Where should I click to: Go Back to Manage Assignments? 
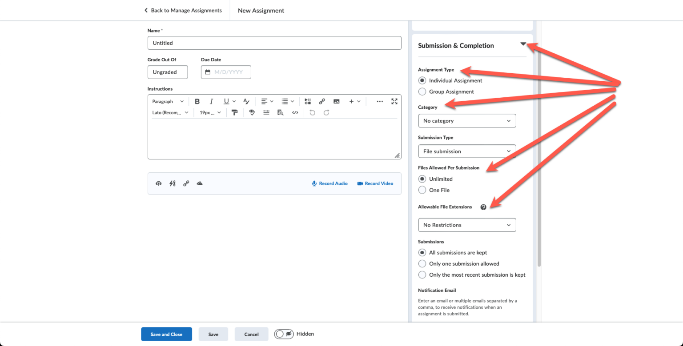(183, 10)
